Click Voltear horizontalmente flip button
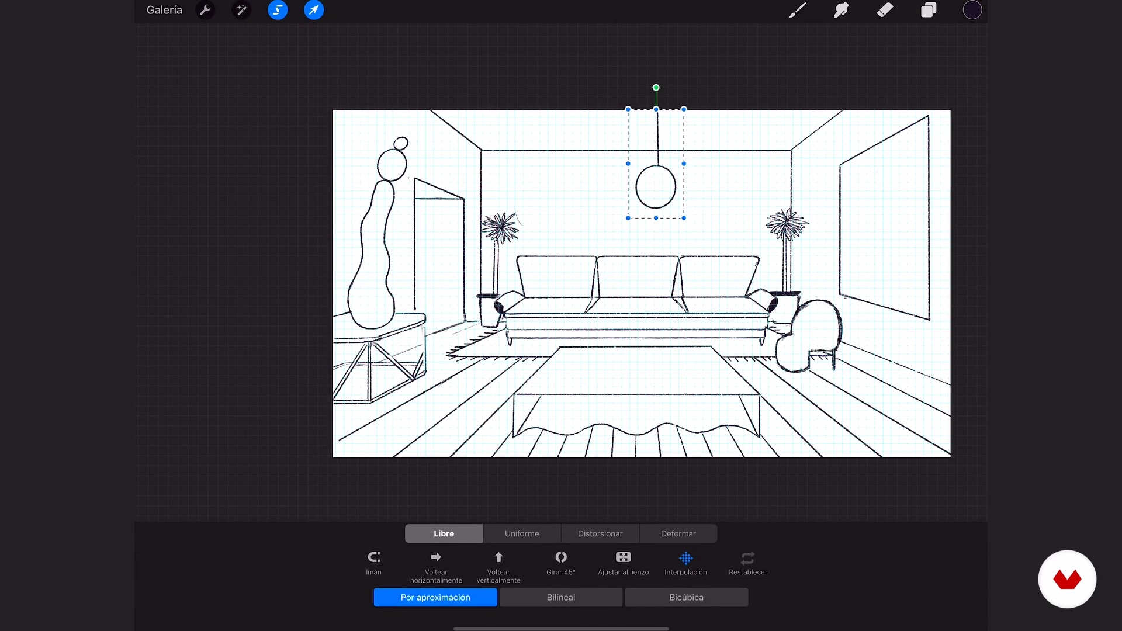 click(x=436, y=567)
